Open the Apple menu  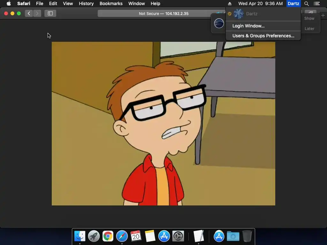(9, 4)
